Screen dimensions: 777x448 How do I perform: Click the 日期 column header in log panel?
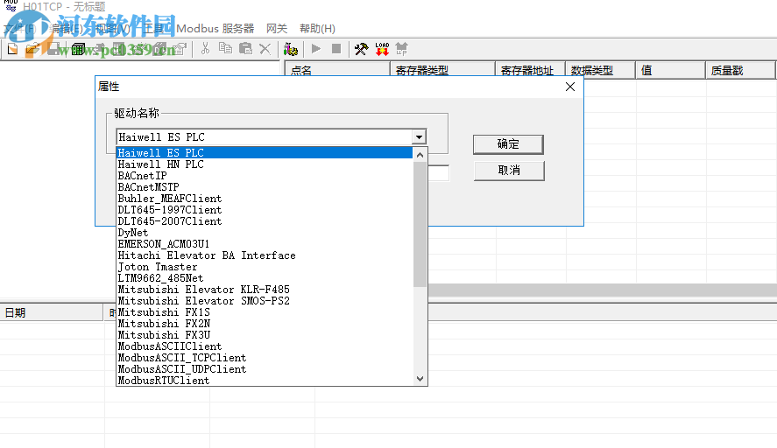(x=52, y=313)
